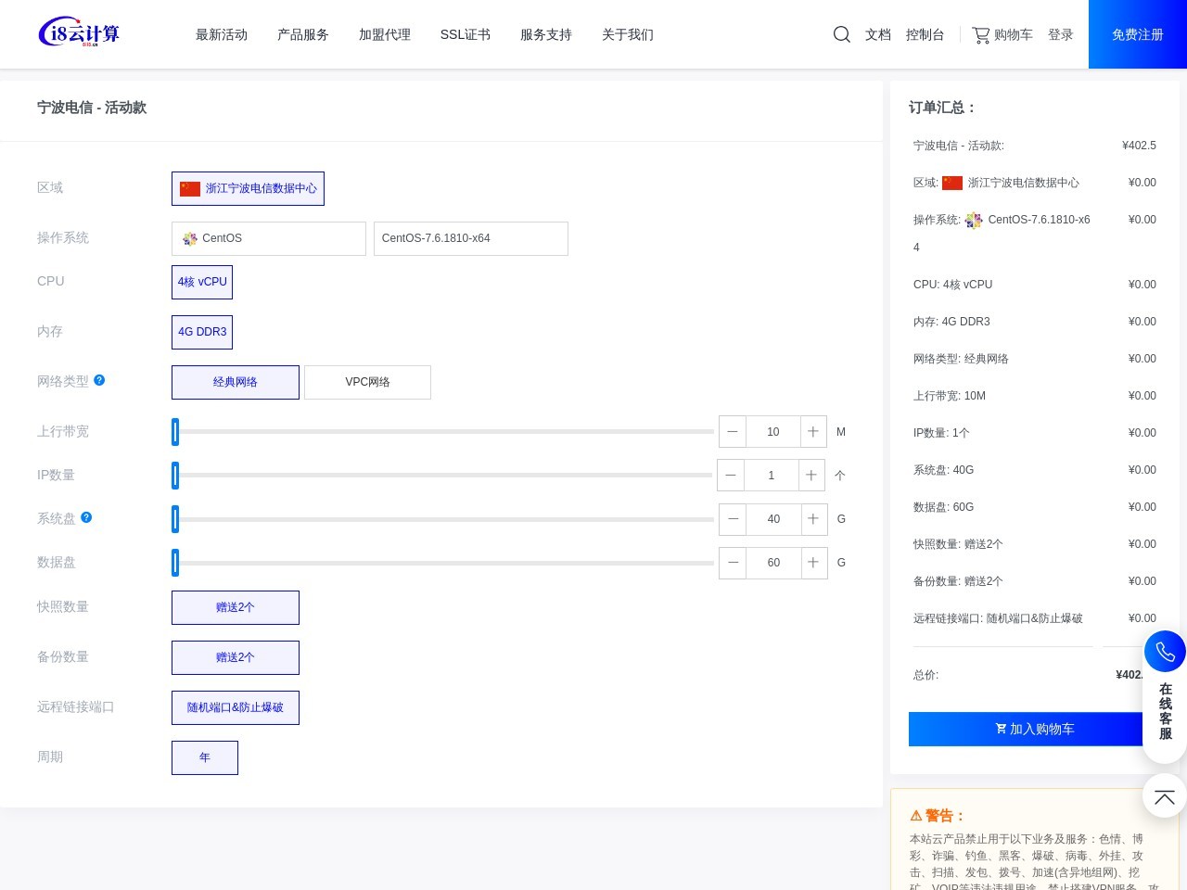This screenshot has width=1187, height=890.
Task: Select the 经典网络 network type
Action: click(x=236, y=382)
